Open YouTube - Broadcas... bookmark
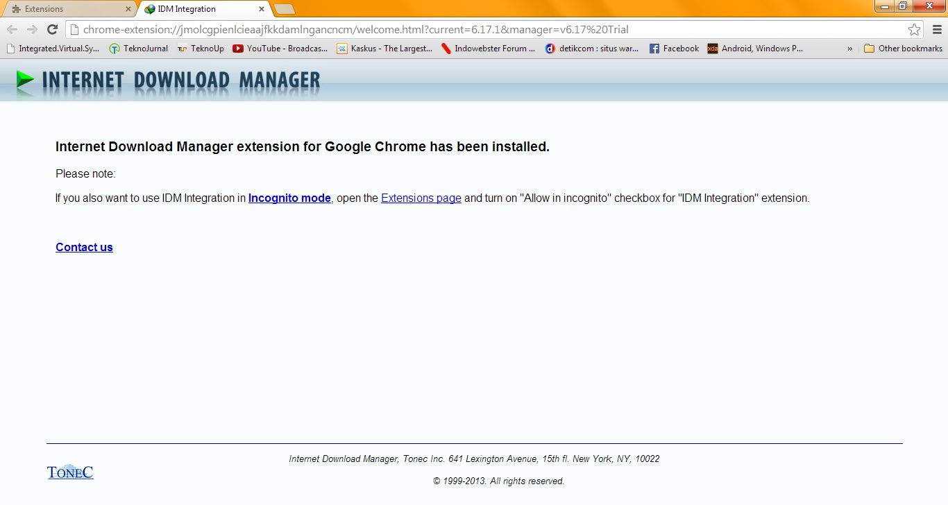 tap(280, 49)
